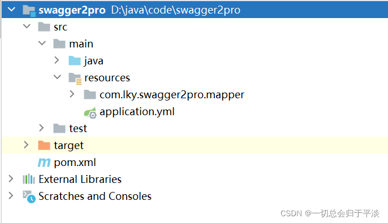
Task: Collapse the resources folder chevron
Action: pos(58,77)
